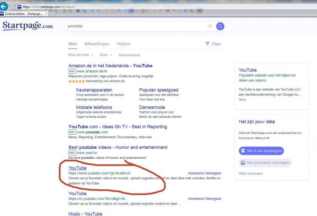Click 'Aan je browser toevoegen' button
317x216 pixels.
click(x=265, y=163)
